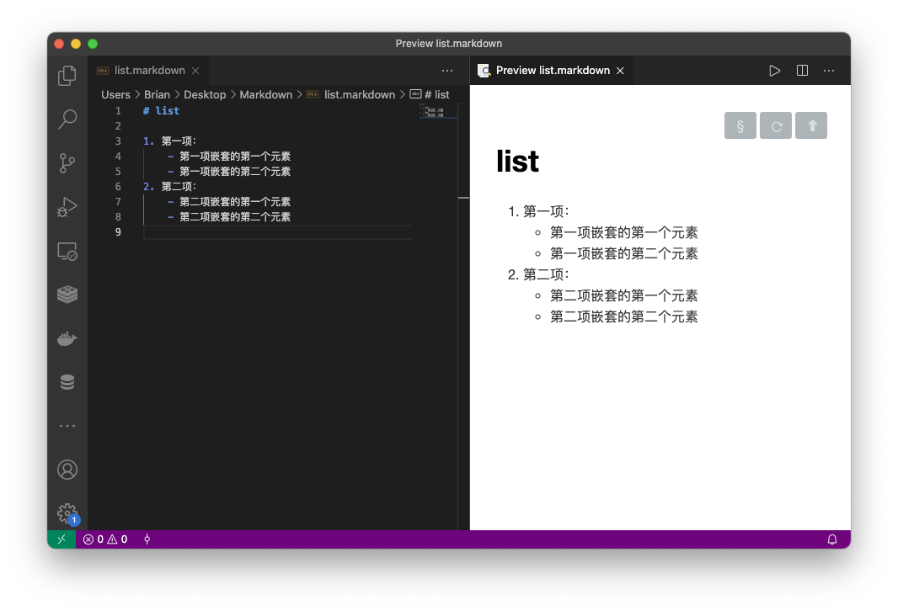Viewport: 898px width, 611px height.
Task: Switch to the list.markdown editor tab
Action: coord(149,71)
